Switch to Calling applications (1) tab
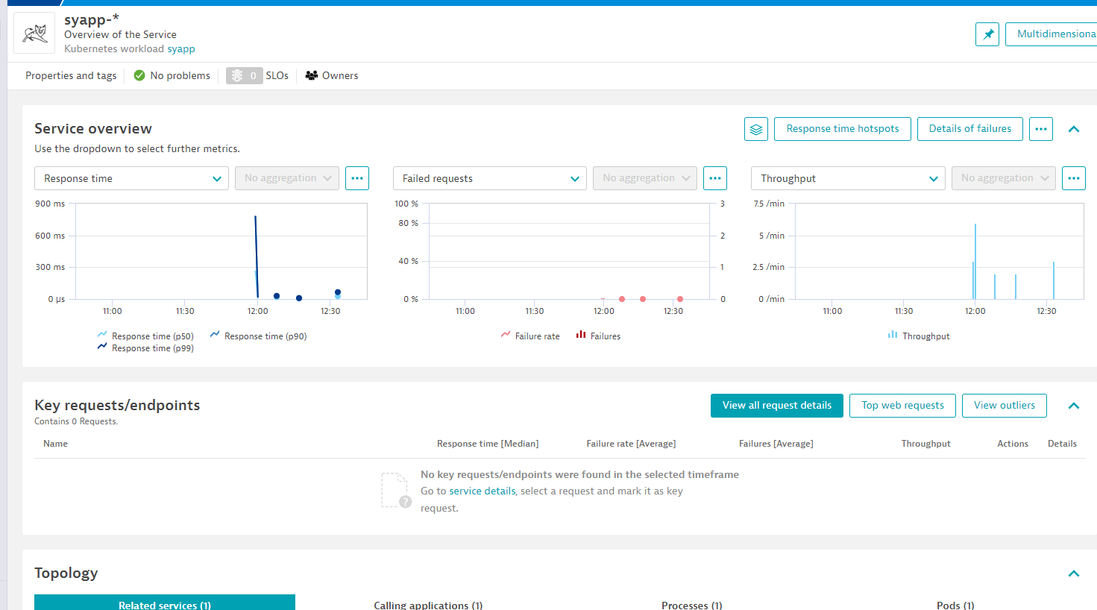The height and width of the screenshot is (610, 1097). 428,605
